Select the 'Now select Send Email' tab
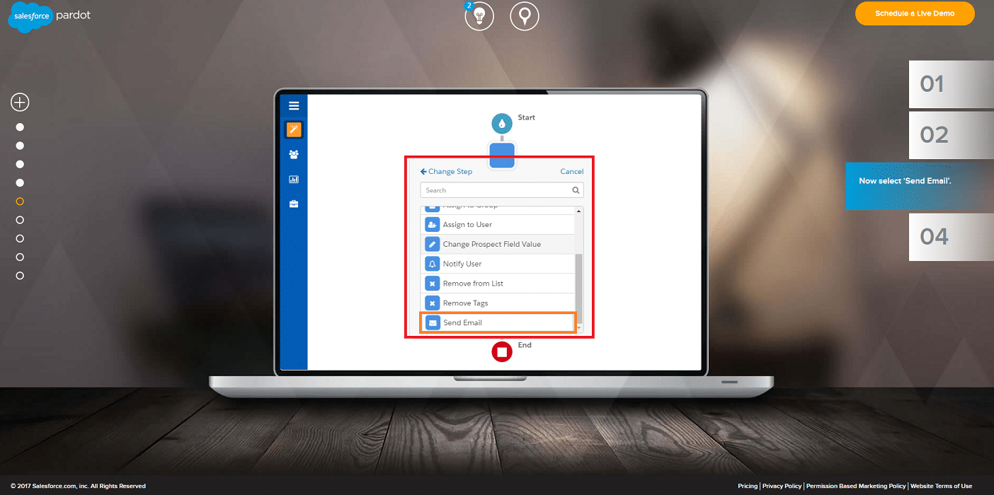Image resolution: width=994 pixels, height=495 pixels. pos(920,186)
